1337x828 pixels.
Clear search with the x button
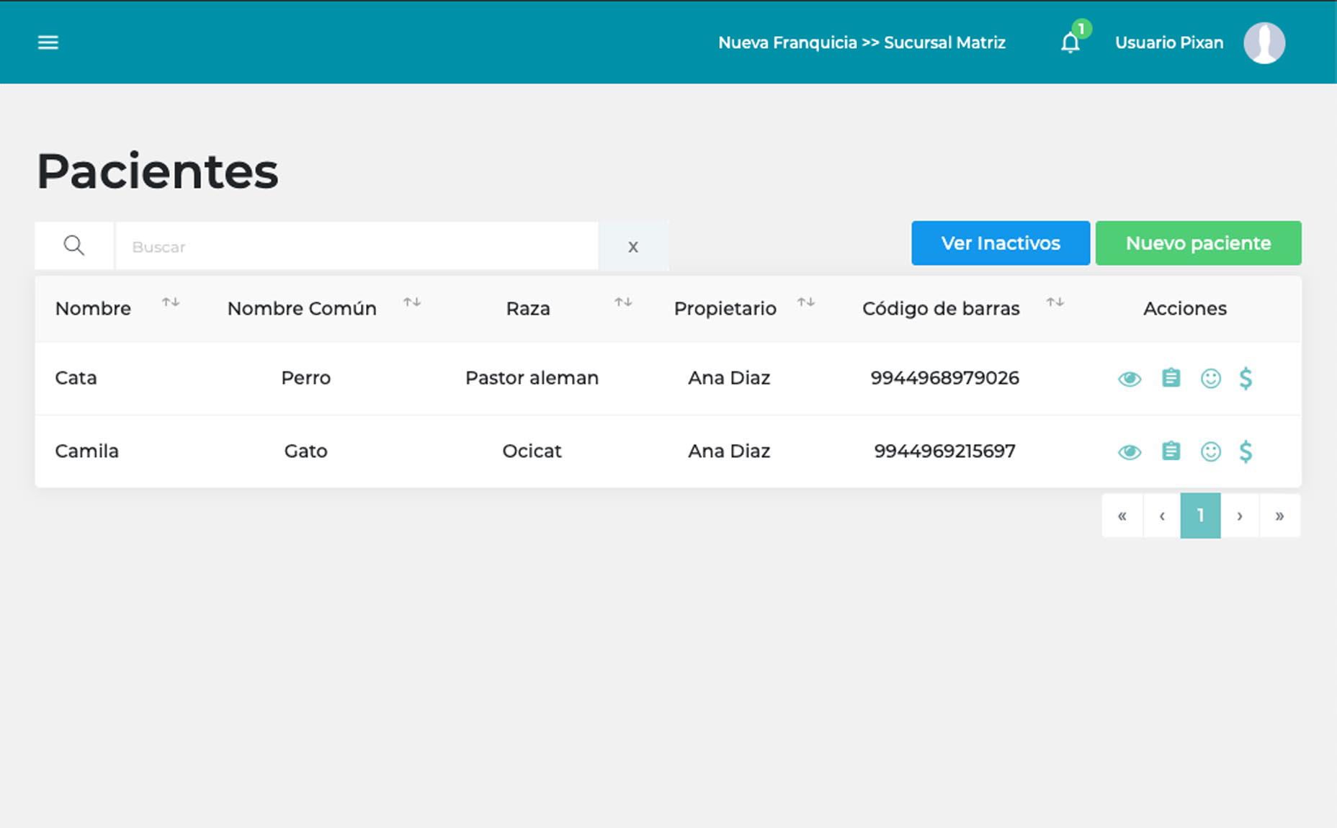[x=632, y=246]
